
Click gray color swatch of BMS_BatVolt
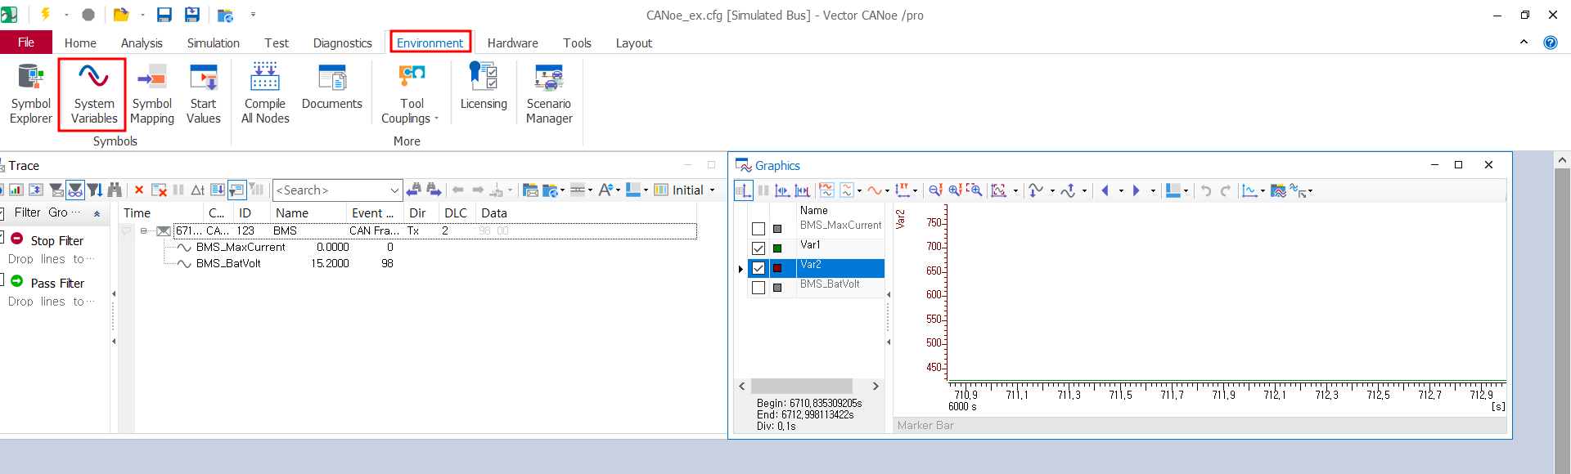click(x=777, y=288)
